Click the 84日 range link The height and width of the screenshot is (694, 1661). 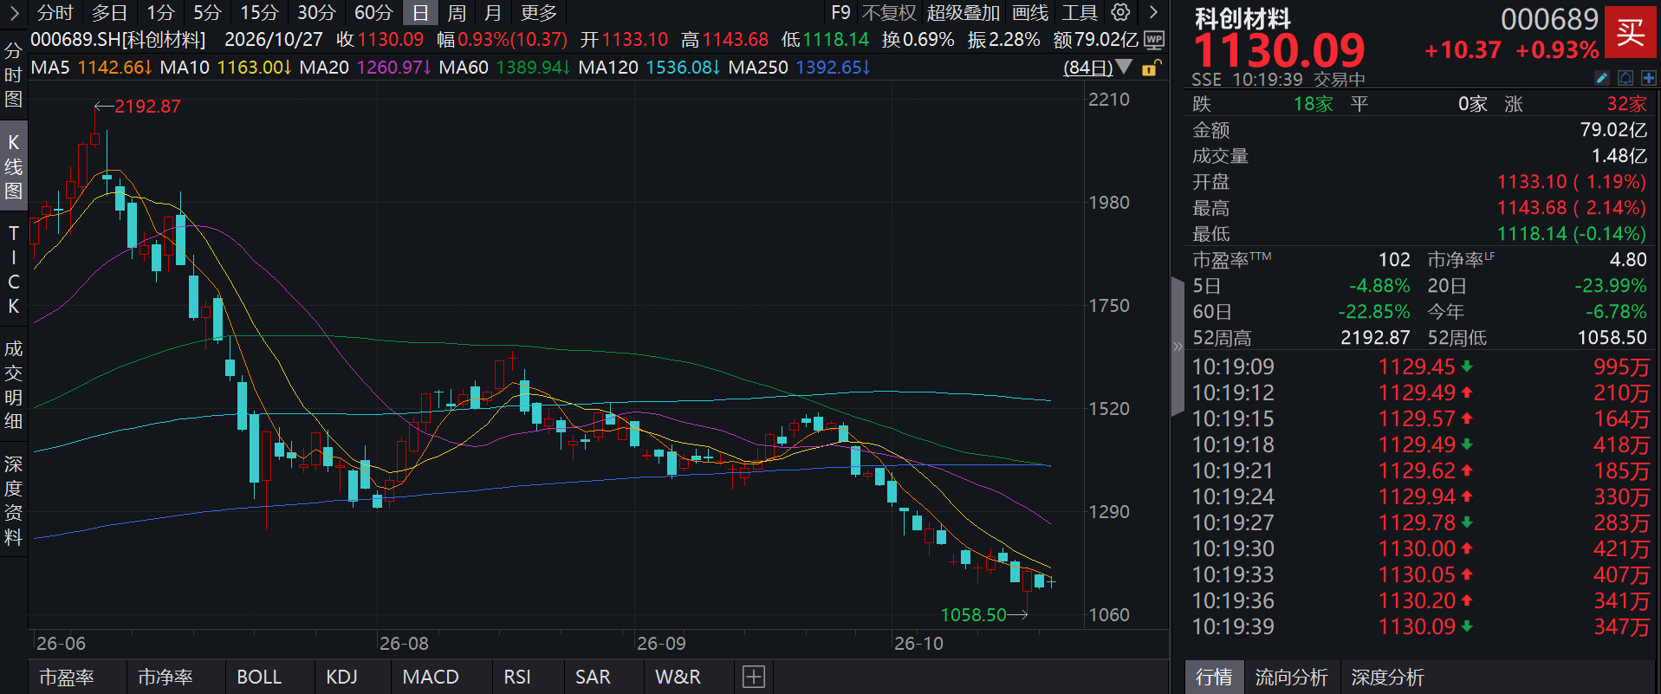pyautogui.click(x=1088, y=67)
